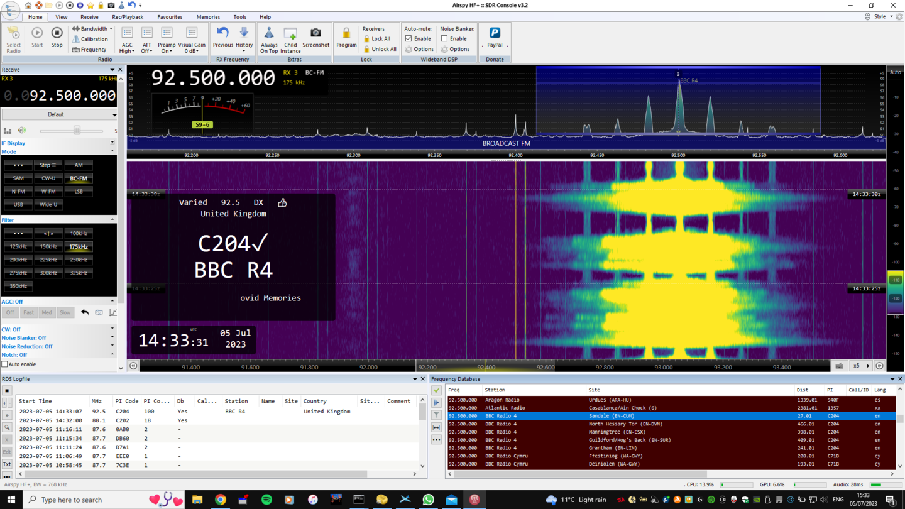Switch to the View ribbon tab
The image size is (905, 509).
(x=61, y=17)
